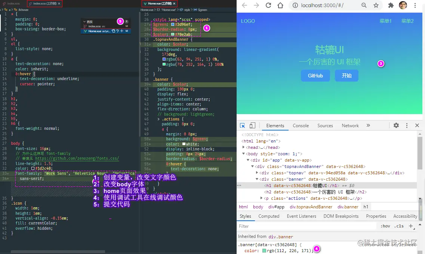This screenshot has width=425, height=254.
Task: Open DevTools settings gear
Action: pos(396,125)
